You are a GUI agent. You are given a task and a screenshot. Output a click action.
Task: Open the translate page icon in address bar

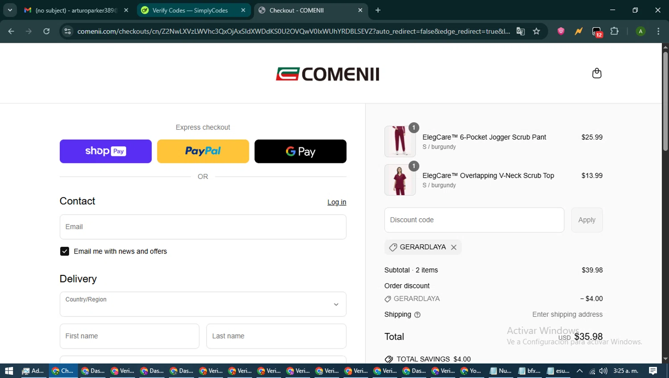click(x=520, y=31)
